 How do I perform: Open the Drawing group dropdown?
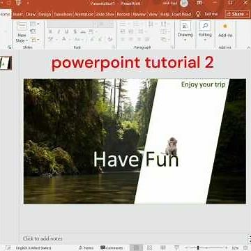[185, 31]
